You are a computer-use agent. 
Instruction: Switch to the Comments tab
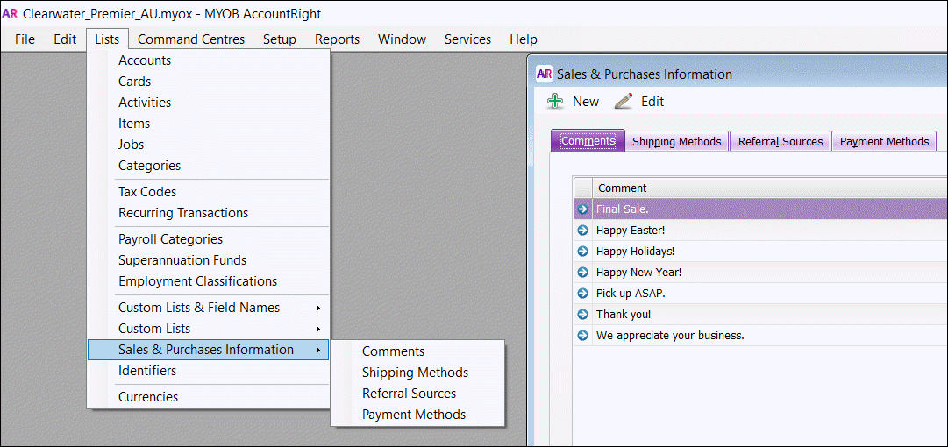click(588, 141)
